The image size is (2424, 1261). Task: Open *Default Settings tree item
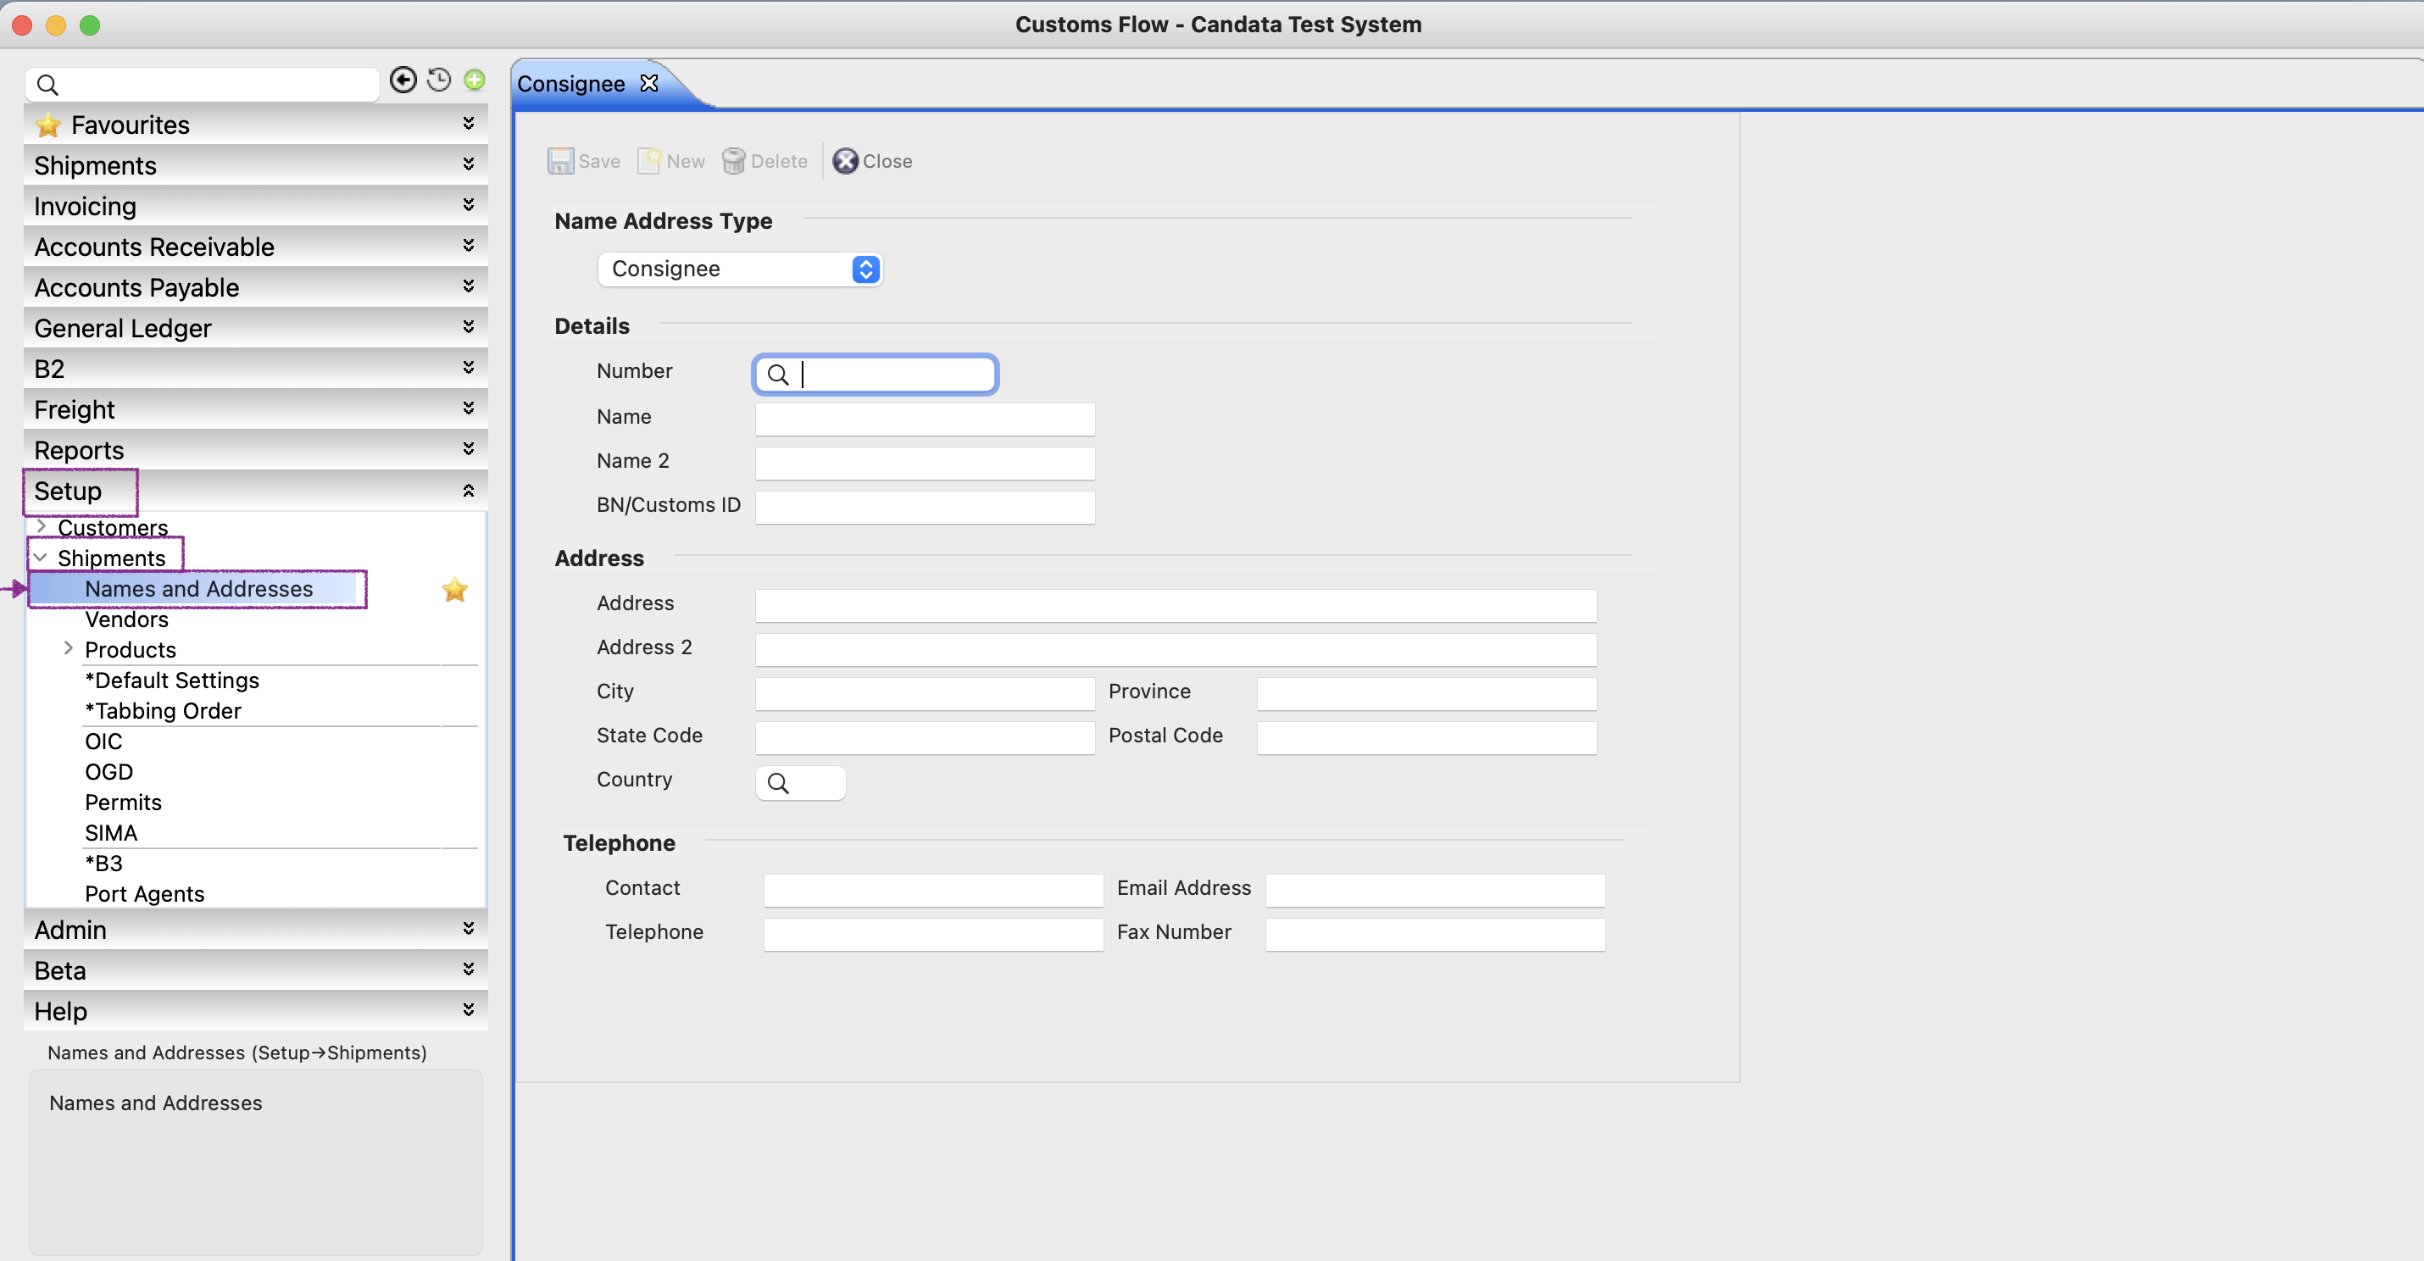pyautogui.click(x=171, y=680)
